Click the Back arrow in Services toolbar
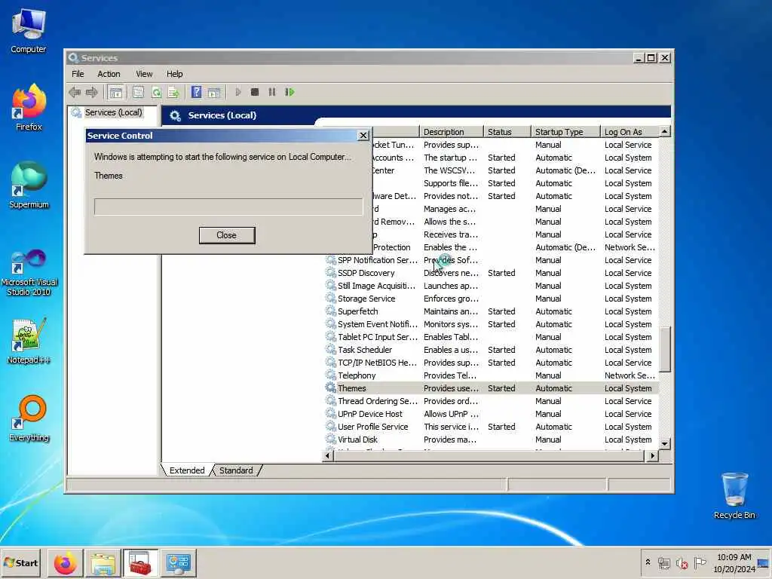772x579 pixels. coord(75,92)
